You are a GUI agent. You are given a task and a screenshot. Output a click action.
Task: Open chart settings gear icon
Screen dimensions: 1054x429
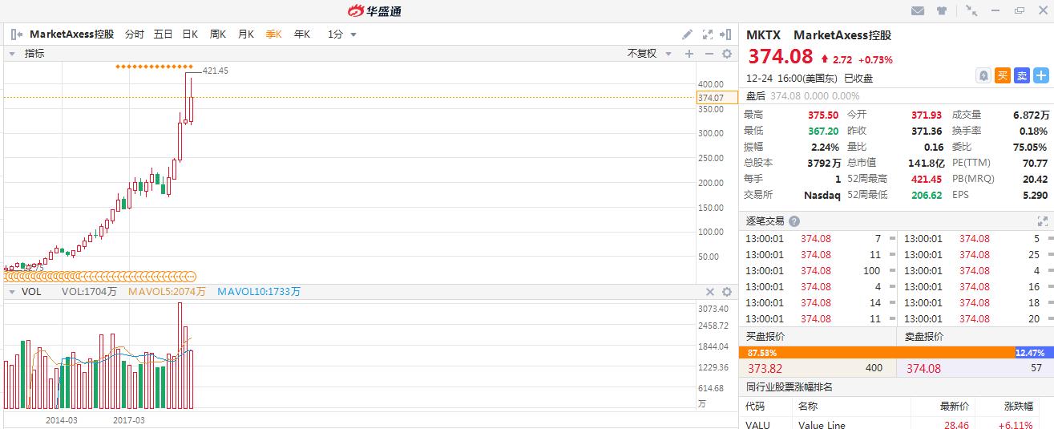[x=727, y=53]
